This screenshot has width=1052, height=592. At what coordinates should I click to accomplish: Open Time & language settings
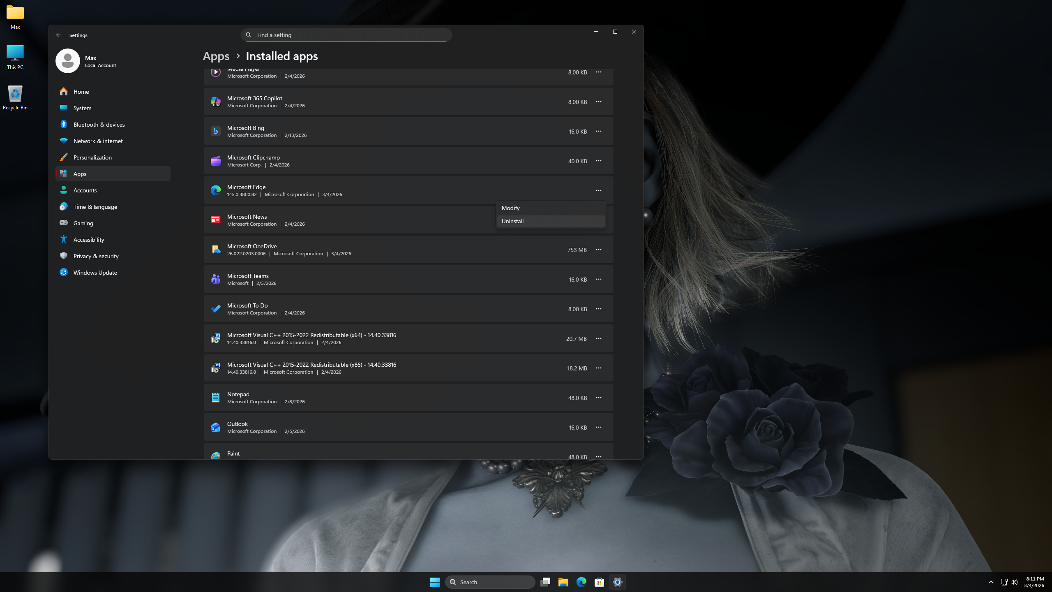click(113, 206)
